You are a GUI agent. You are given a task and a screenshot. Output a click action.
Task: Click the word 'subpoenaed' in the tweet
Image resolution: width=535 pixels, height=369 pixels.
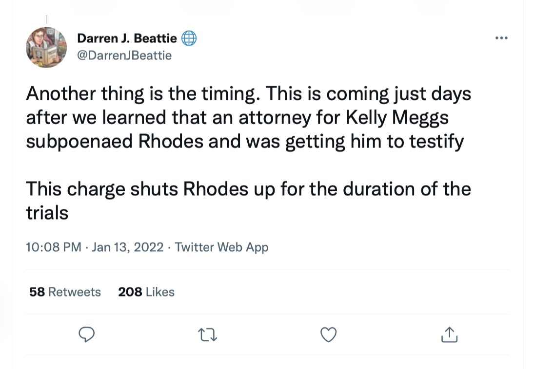pos(79,141)
